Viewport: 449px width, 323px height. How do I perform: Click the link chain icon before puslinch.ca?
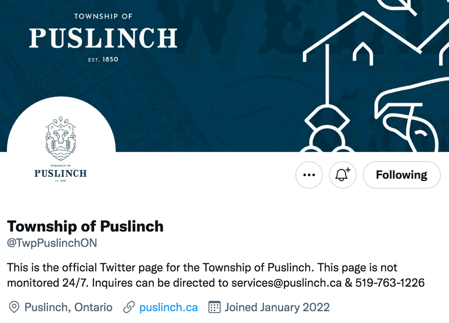(129, 308)
